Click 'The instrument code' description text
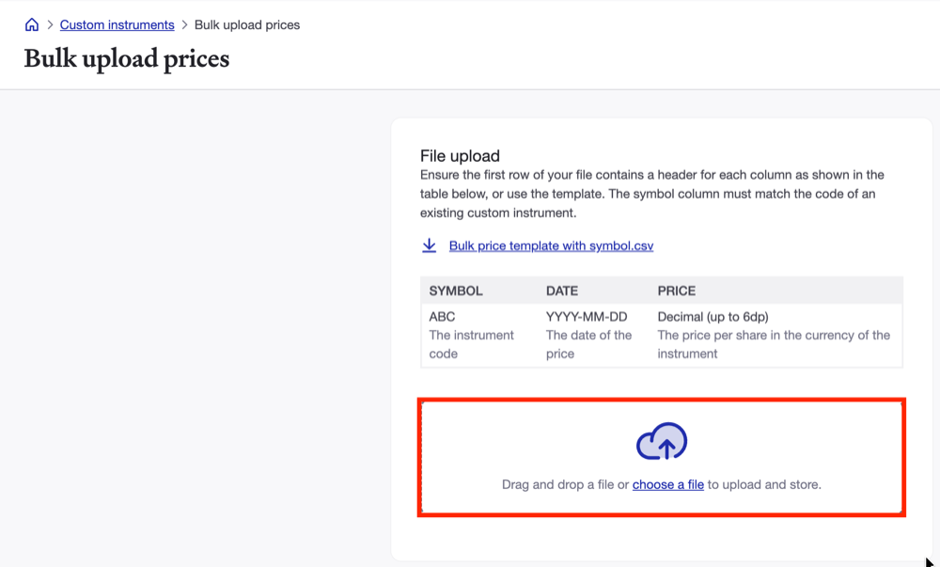Image resolution: width=940 pixels, height=567 pixels. click(x=471, y=345)
